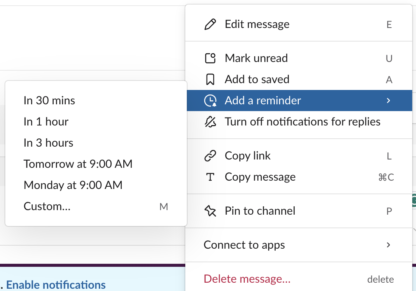Image resolution: width=416 pixels, height=291 pixels.
Task: Set reminder Tomorrow at 9:00 AM
Action: [x=96, y=164]
